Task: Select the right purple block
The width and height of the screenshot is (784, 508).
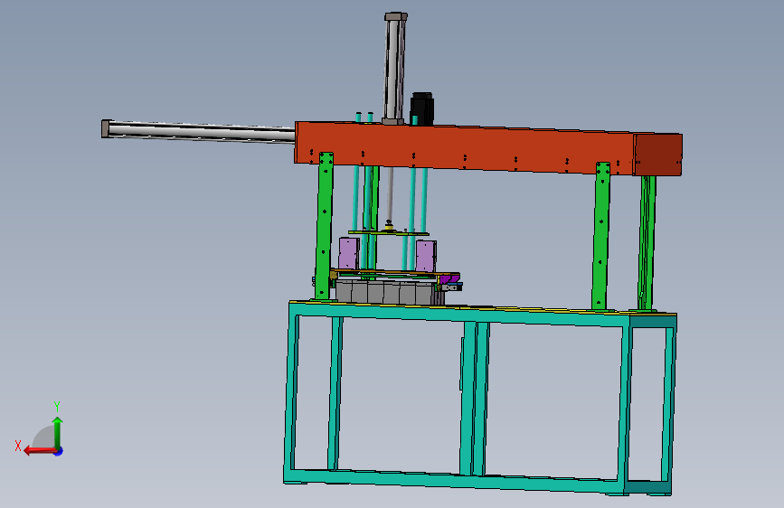Action: pyautogui.click(x=426, y=256)
